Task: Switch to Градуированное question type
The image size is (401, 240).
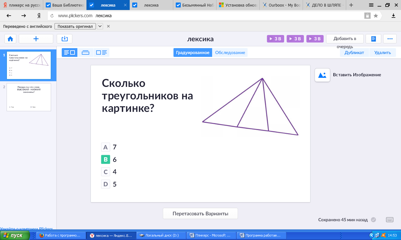Action: coord(193,52)
